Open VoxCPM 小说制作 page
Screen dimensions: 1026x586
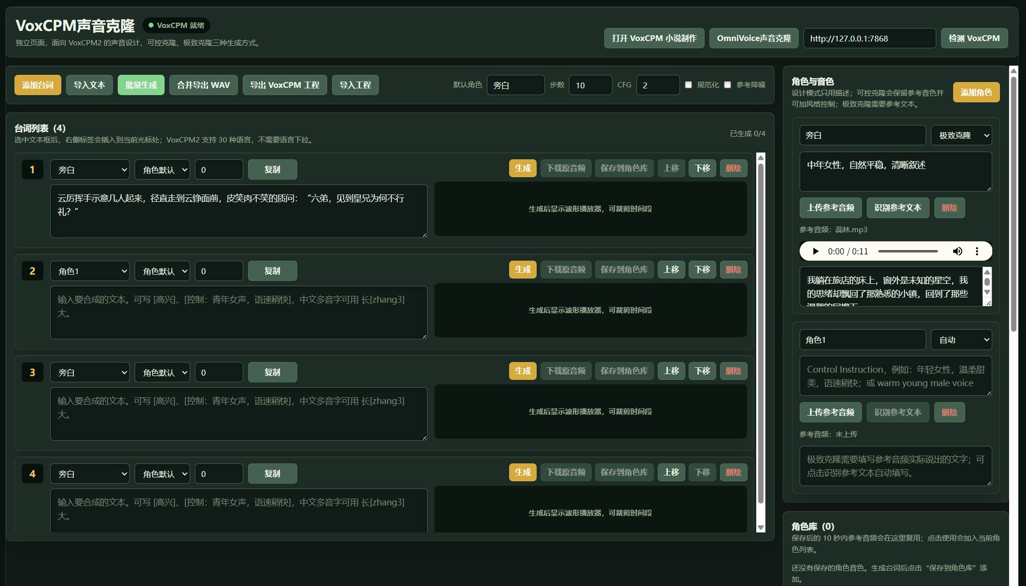pos(654,38)
